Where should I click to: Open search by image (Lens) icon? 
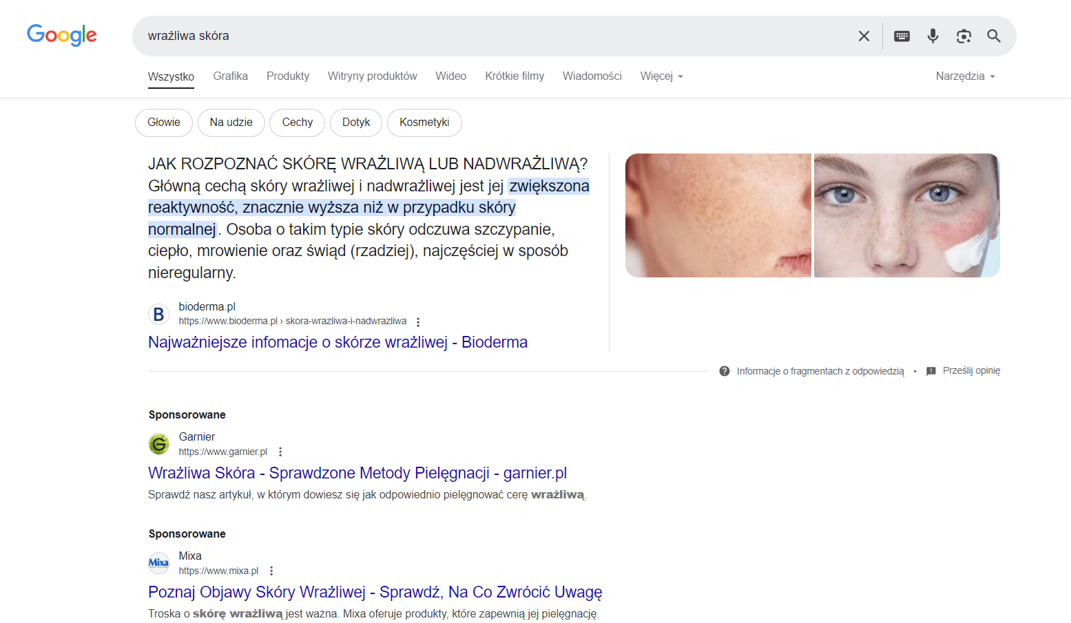964,36
